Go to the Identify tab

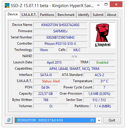[84, 15]
